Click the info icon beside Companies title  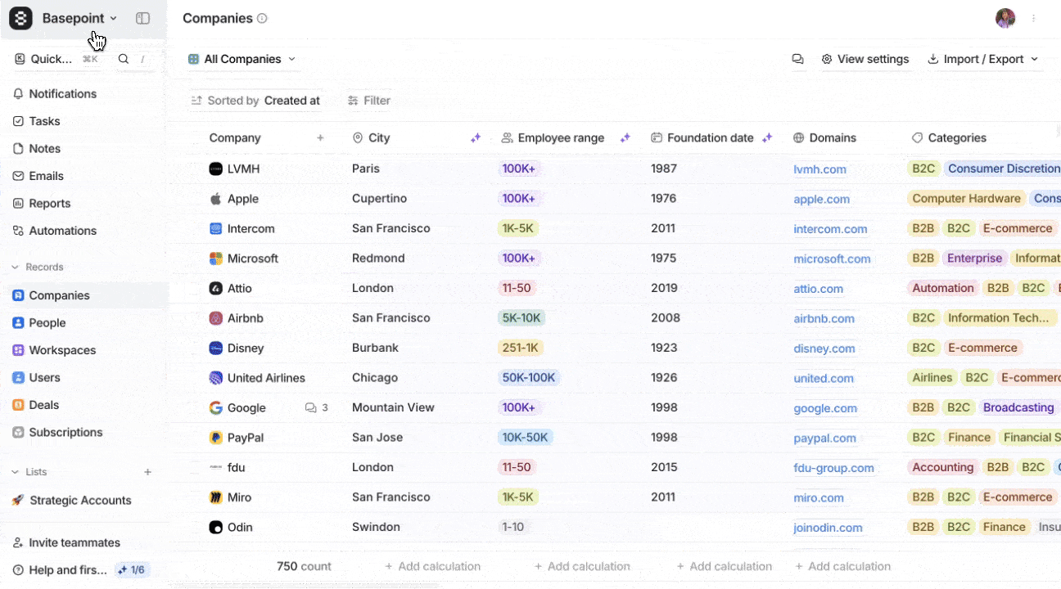[262, 18]
